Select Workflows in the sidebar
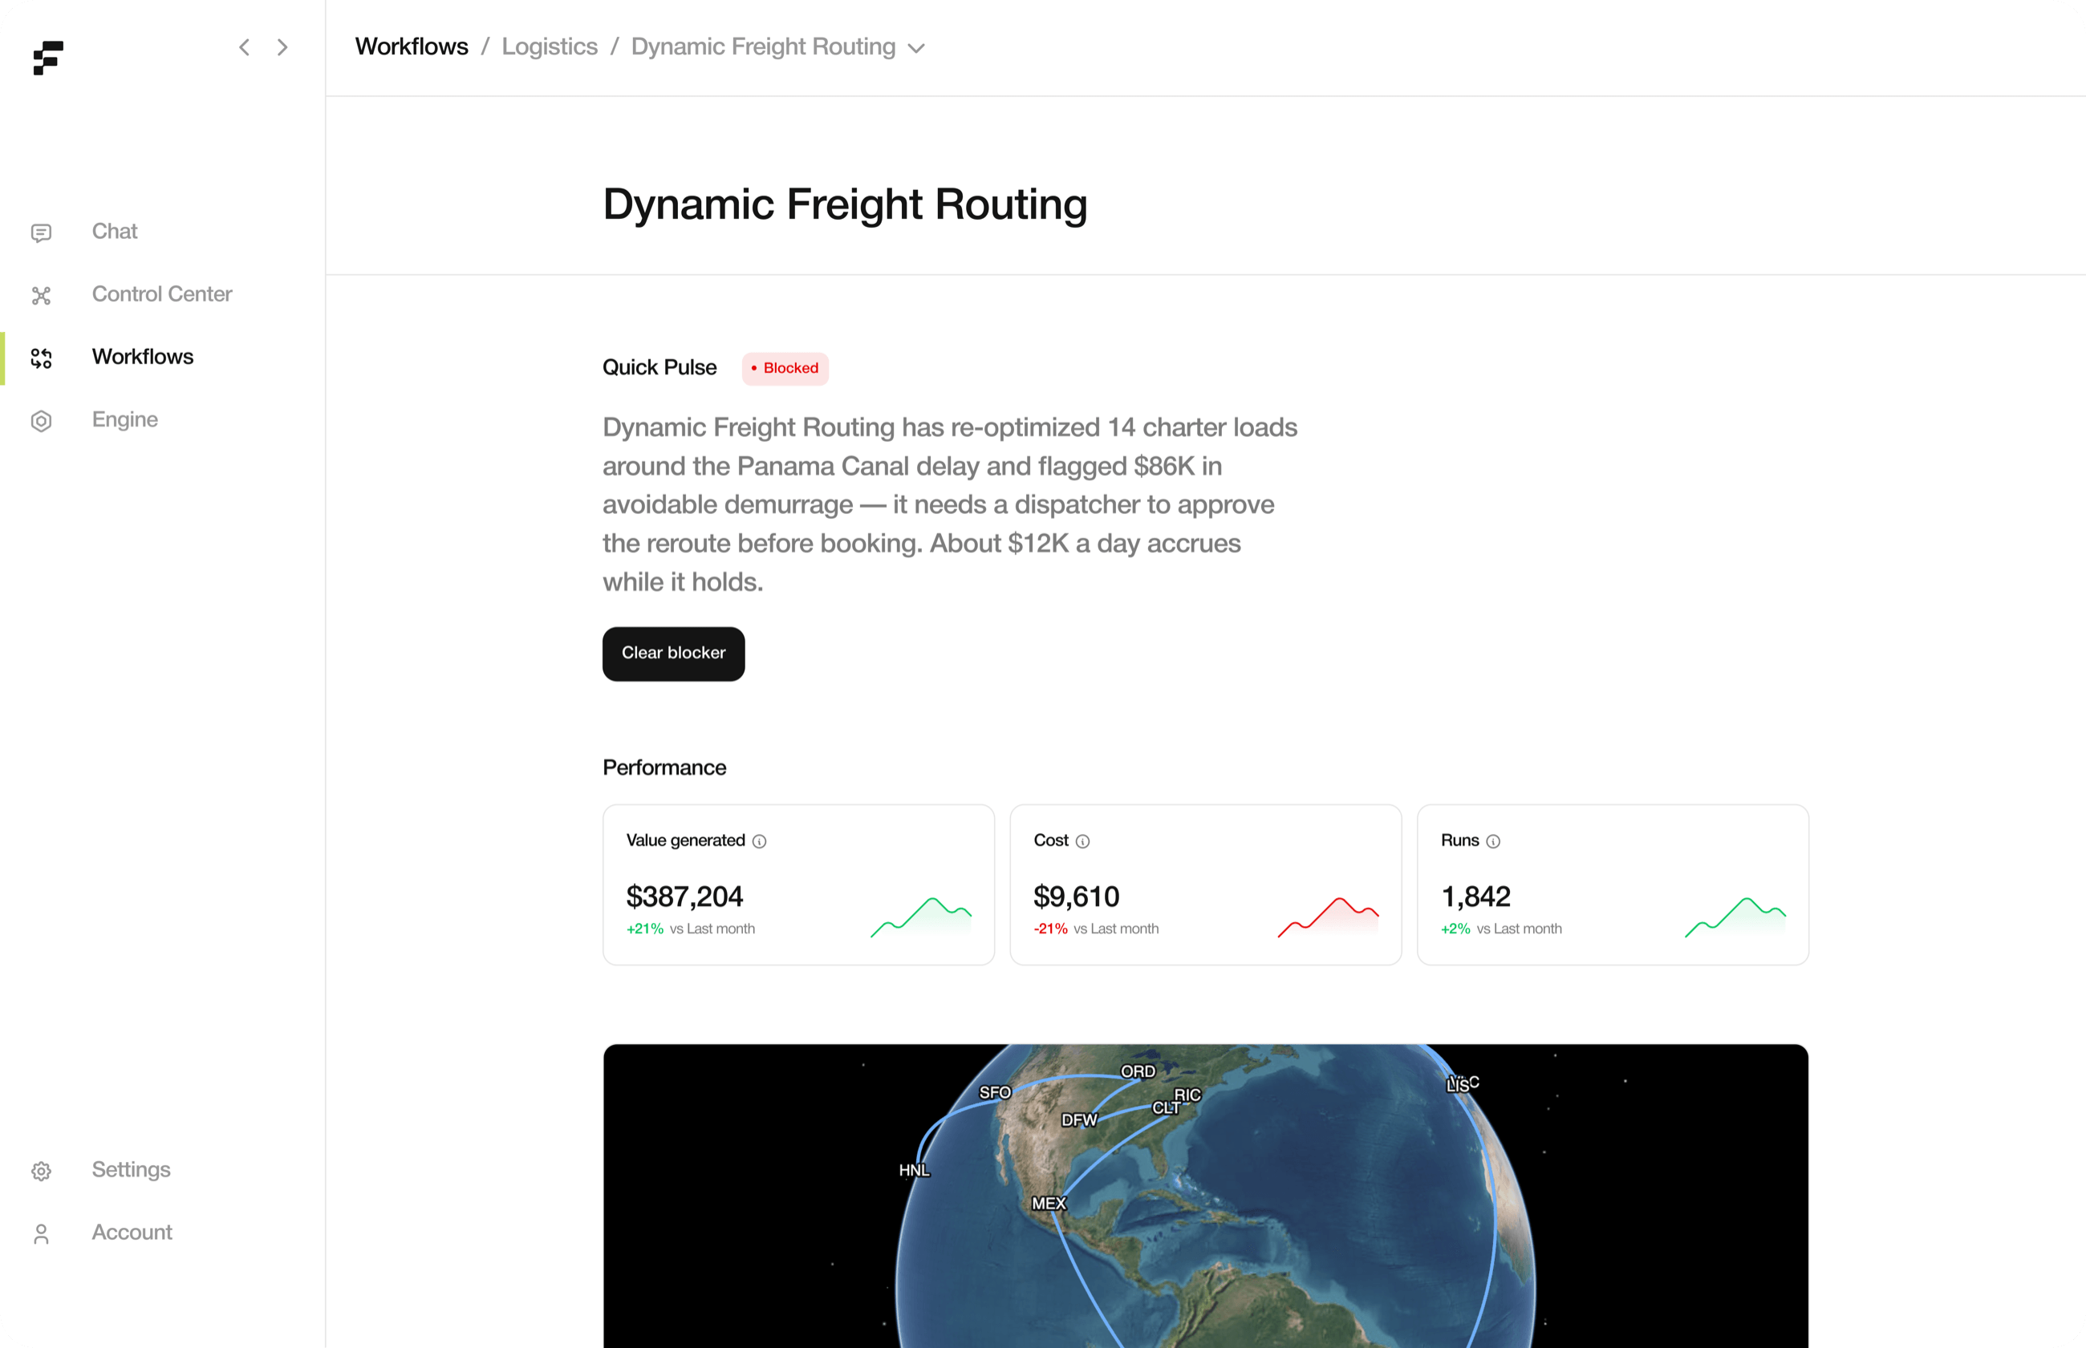Screen dimensions: 2086x1348 click(143, 356)
